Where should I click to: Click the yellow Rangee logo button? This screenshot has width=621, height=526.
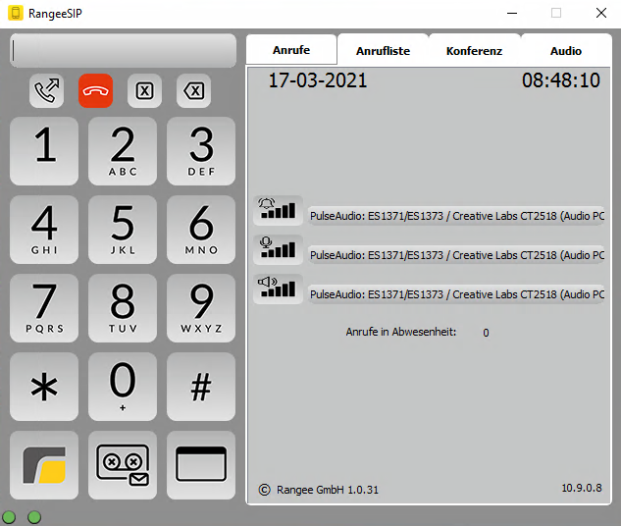pyautogui.click(x=44, y=464)
